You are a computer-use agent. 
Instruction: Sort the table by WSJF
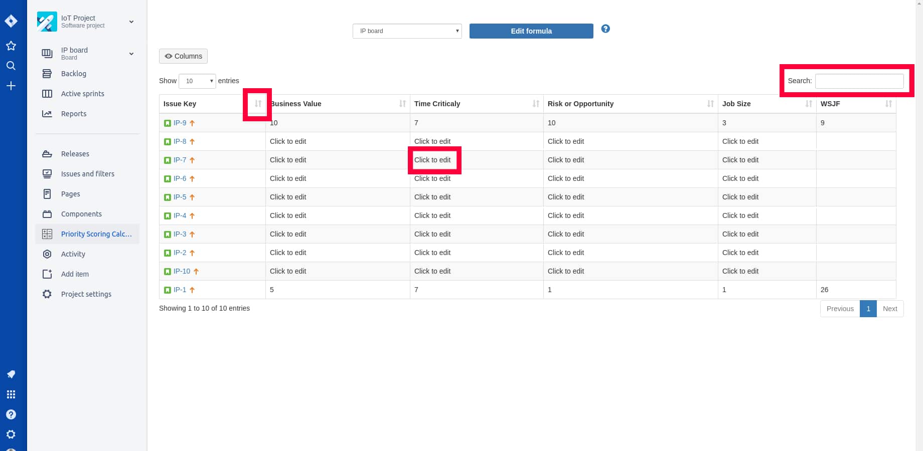point(888,104)
